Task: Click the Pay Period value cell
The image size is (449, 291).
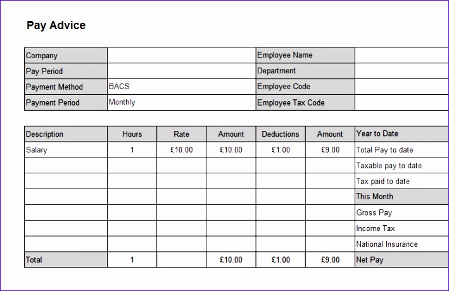Action: 182,71
